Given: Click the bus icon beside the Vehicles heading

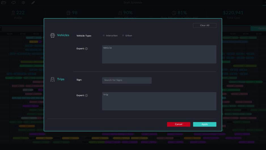Looking at the screenshot, I should click(x=52, y=35).
